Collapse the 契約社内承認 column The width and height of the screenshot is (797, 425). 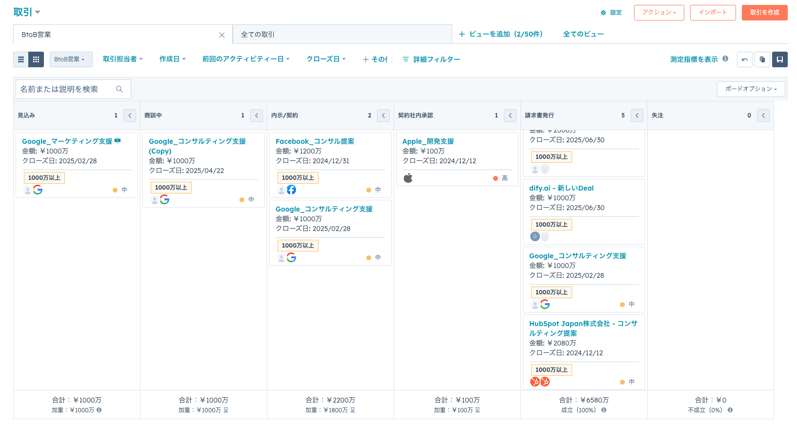(x=510, y=116)
